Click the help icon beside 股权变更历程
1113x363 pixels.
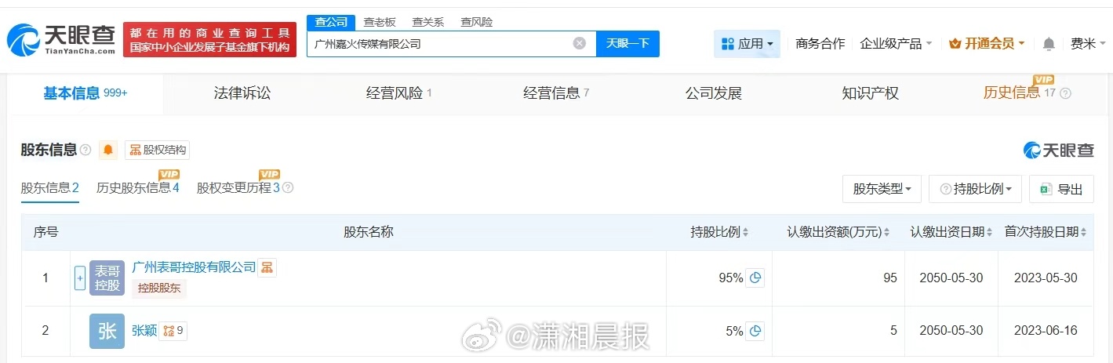pyautogui.click(x=288, y=188)
